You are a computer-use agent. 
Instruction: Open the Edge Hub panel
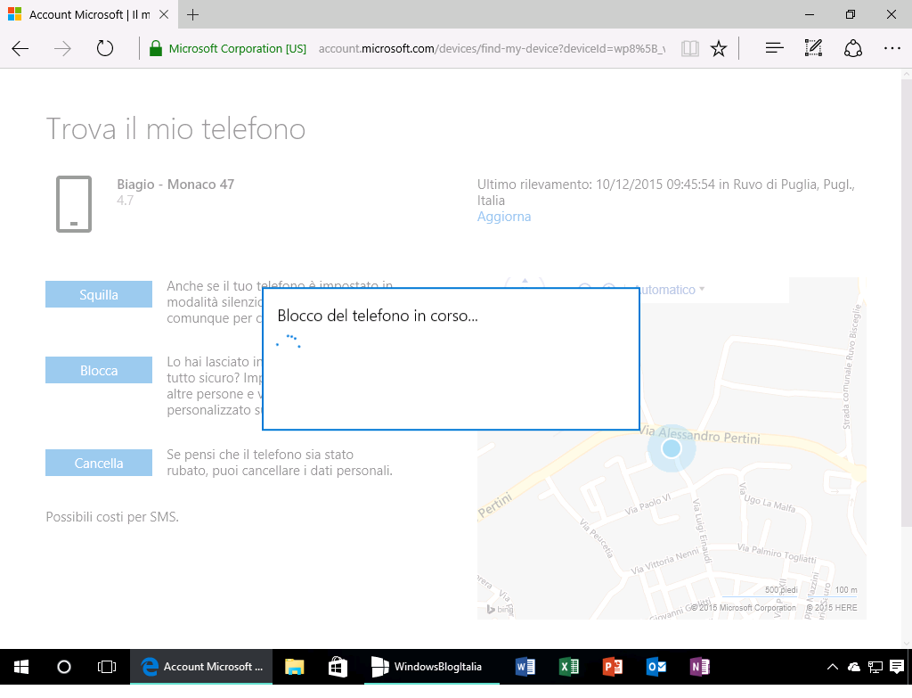774,48
